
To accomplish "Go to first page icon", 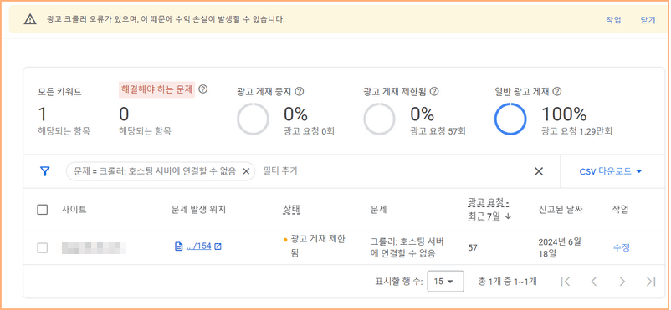I will pos(566,282).
